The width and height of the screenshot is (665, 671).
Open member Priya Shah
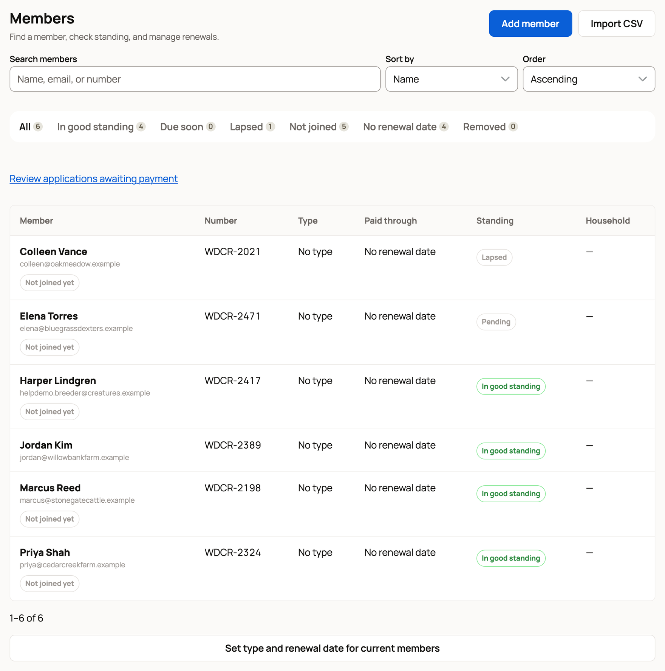[45, 553]
